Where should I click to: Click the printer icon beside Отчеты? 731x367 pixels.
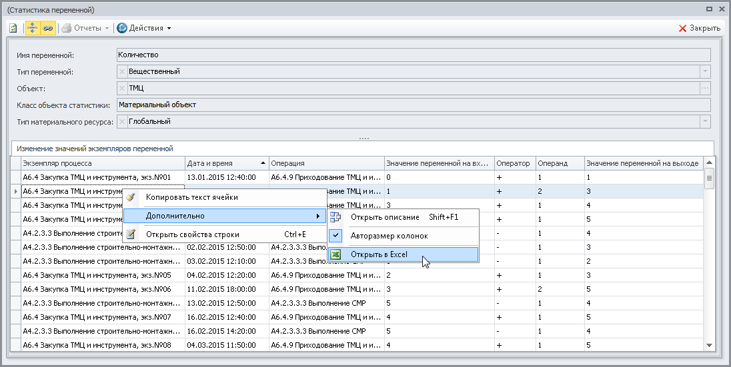66,28
